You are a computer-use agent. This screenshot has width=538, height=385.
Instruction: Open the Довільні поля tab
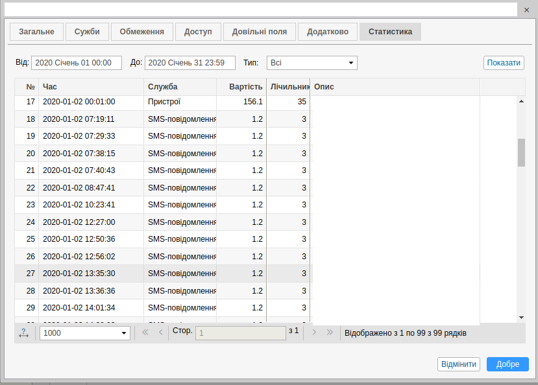pos(260,32)
